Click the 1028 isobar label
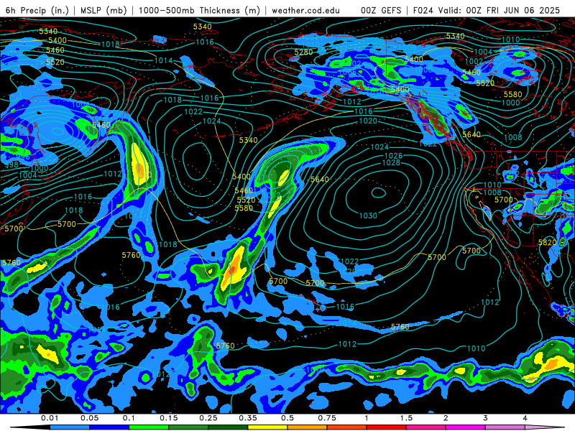The image size is (575, 431). pyautogui.click(x=391, y=162)
